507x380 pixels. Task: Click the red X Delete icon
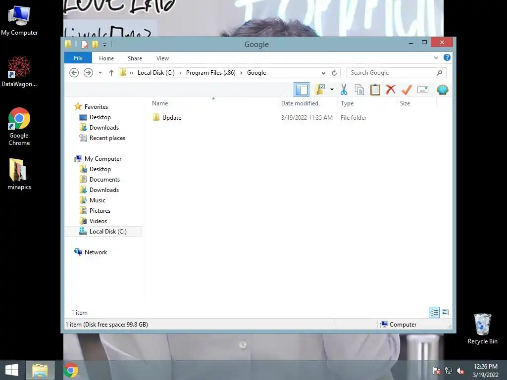[391, 89]
